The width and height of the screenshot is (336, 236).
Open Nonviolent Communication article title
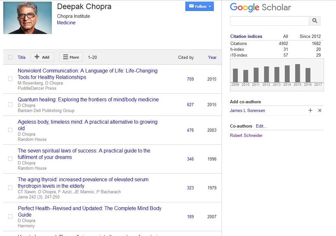(x=87, y=74)
